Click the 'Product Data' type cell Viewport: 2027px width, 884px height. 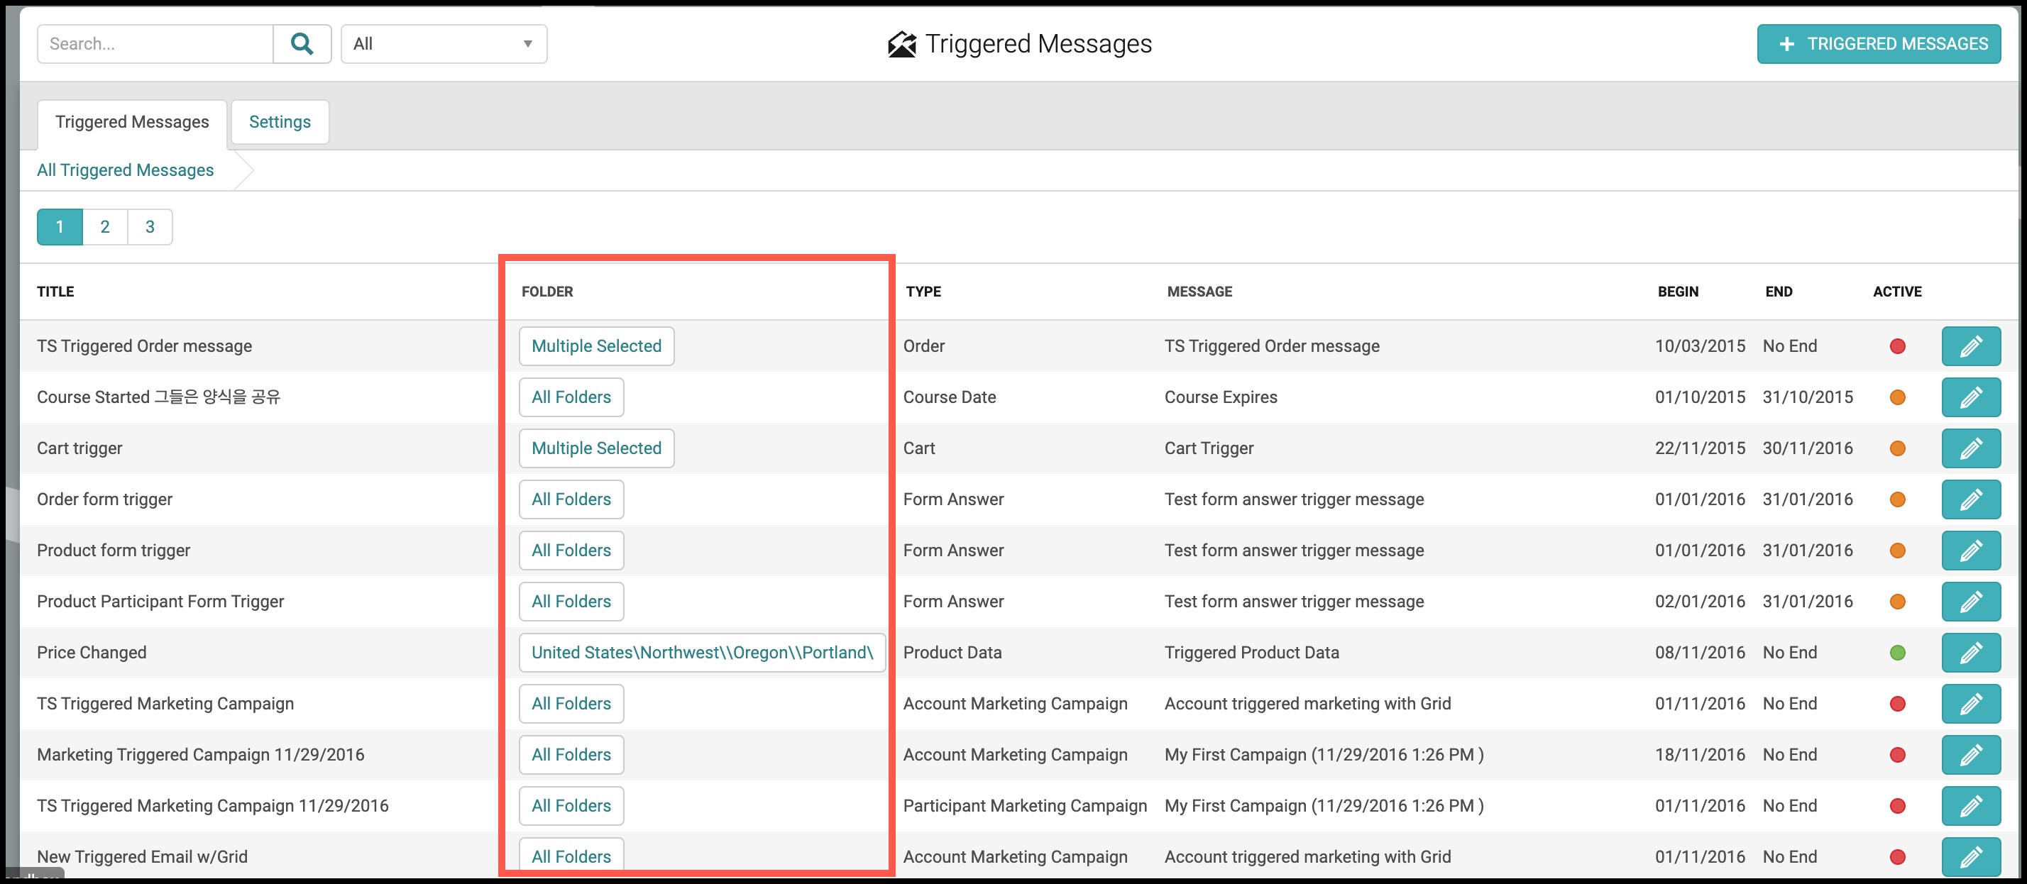[952, 653]
